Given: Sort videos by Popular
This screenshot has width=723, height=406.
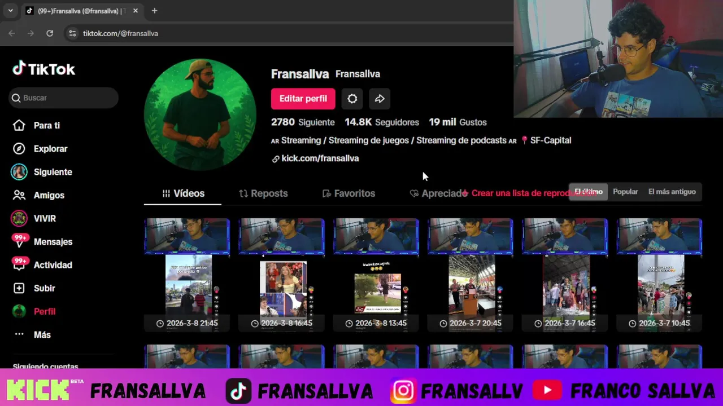Looking at the screenshot, I should [x=625, y=192].
